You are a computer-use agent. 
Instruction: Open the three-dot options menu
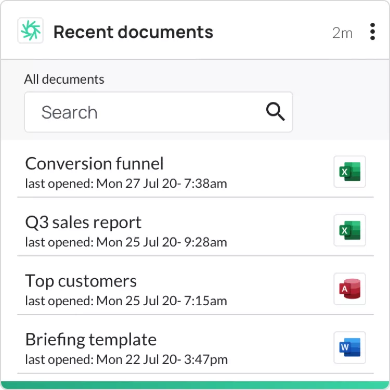pyautogui.click(x=372, y=32)
